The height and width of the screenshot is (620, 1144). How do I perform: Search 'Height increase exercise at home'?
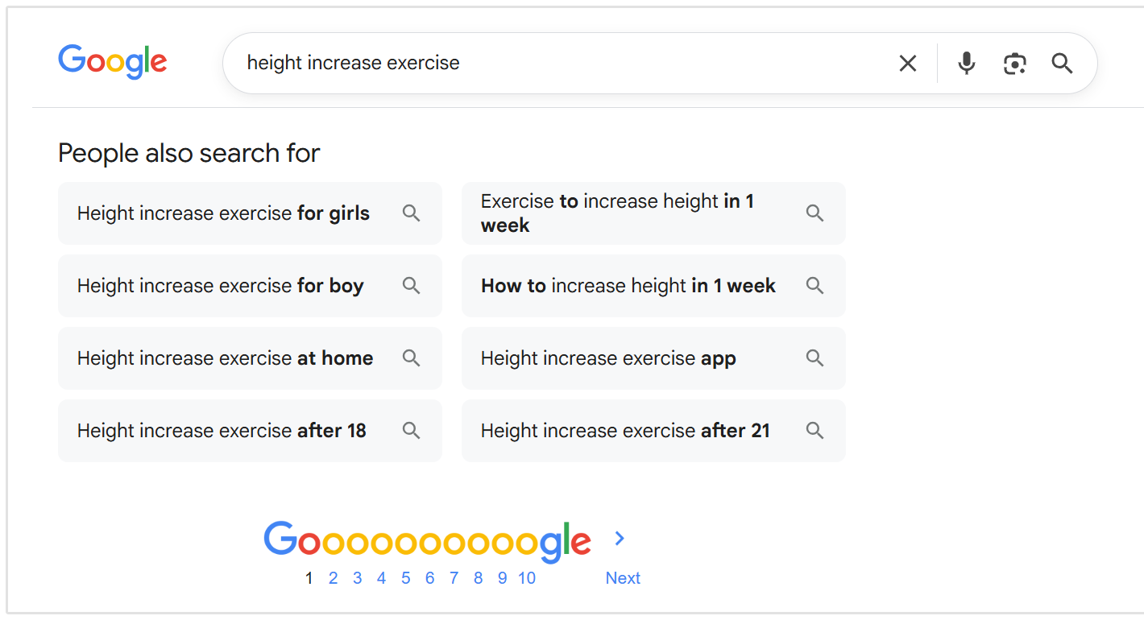click(225, 358)
